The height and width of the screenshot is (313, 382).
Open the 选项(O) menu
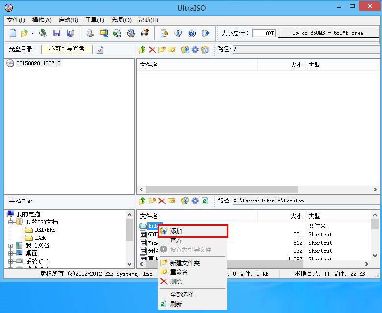coord(121,20)
